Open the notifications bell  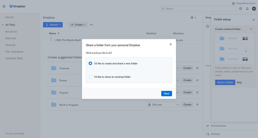pos(247,9)
